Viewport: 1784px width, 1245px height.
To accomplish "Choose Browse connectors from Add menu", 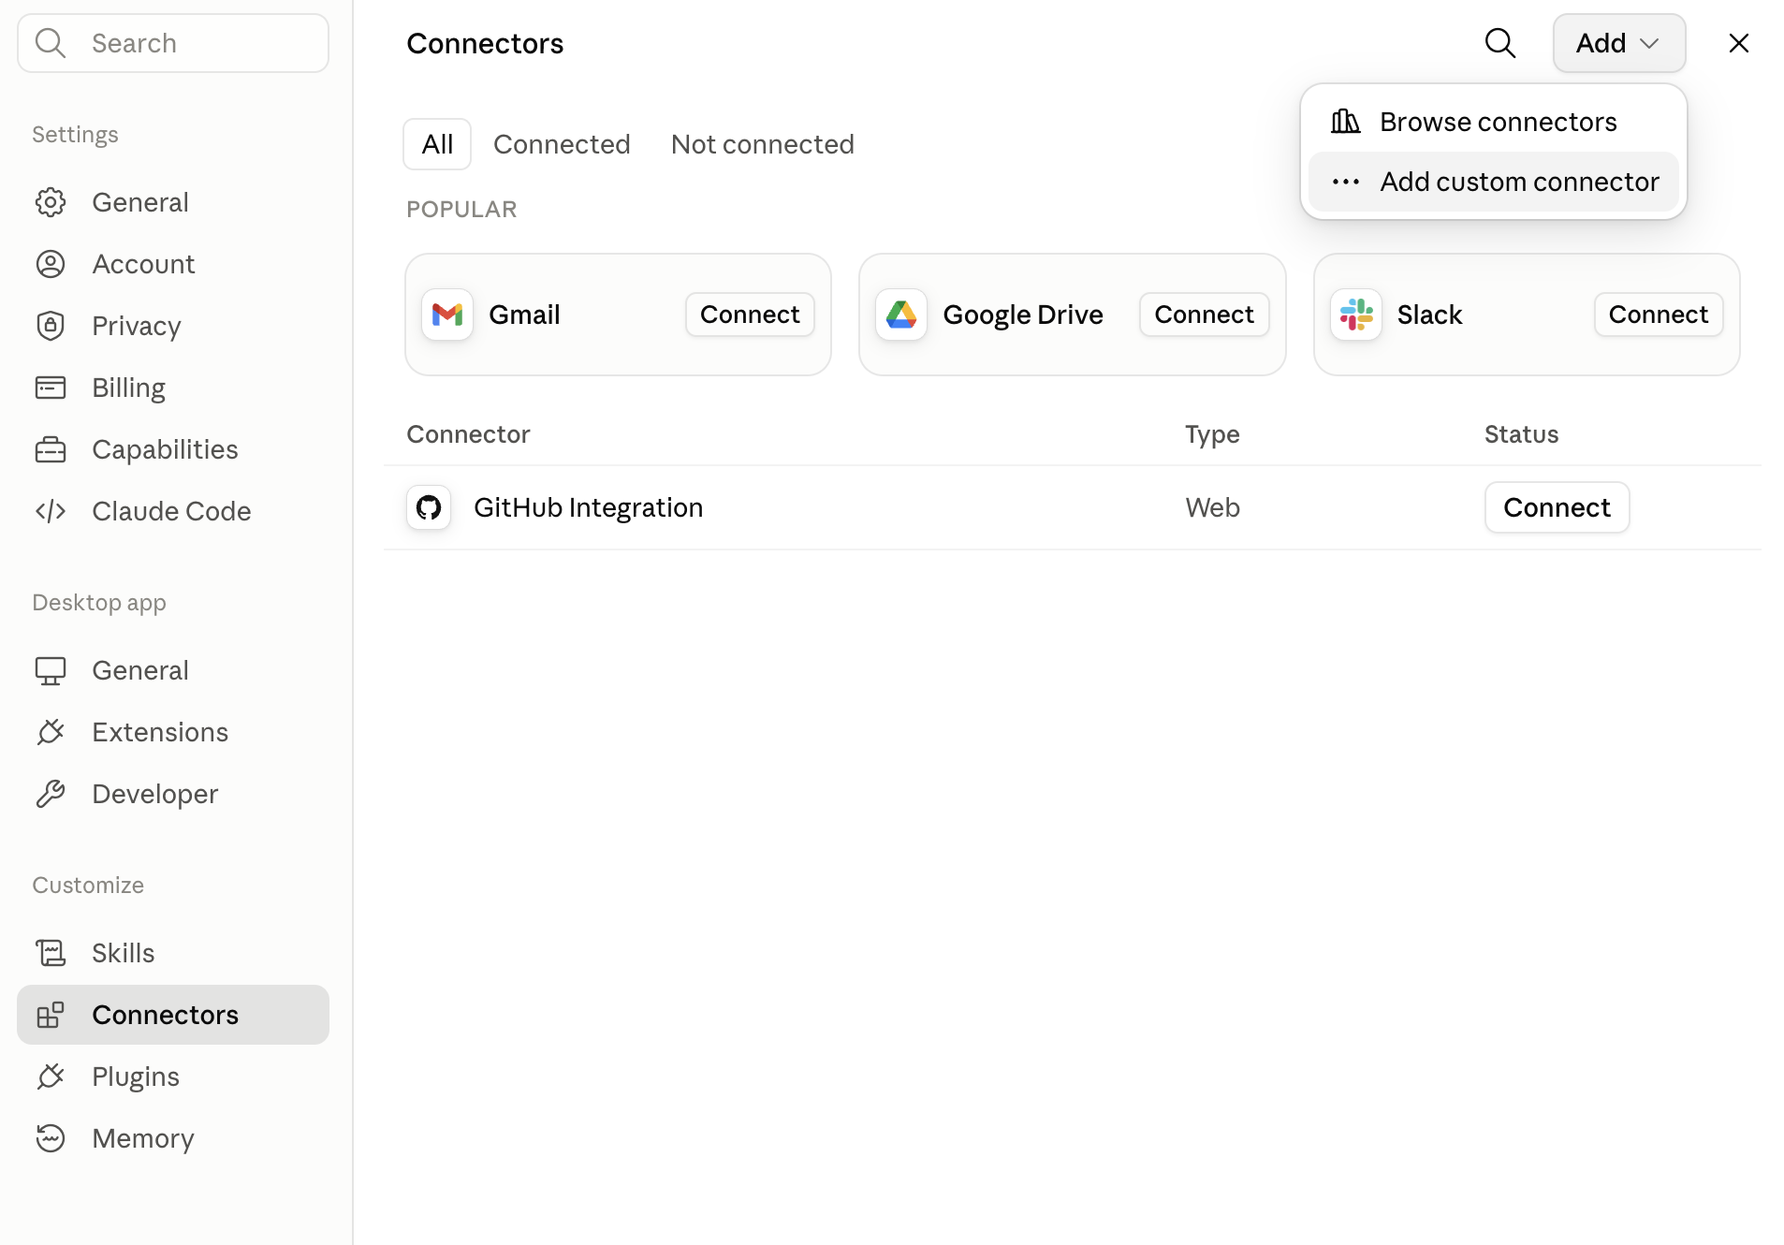I will pos(1494,122).
